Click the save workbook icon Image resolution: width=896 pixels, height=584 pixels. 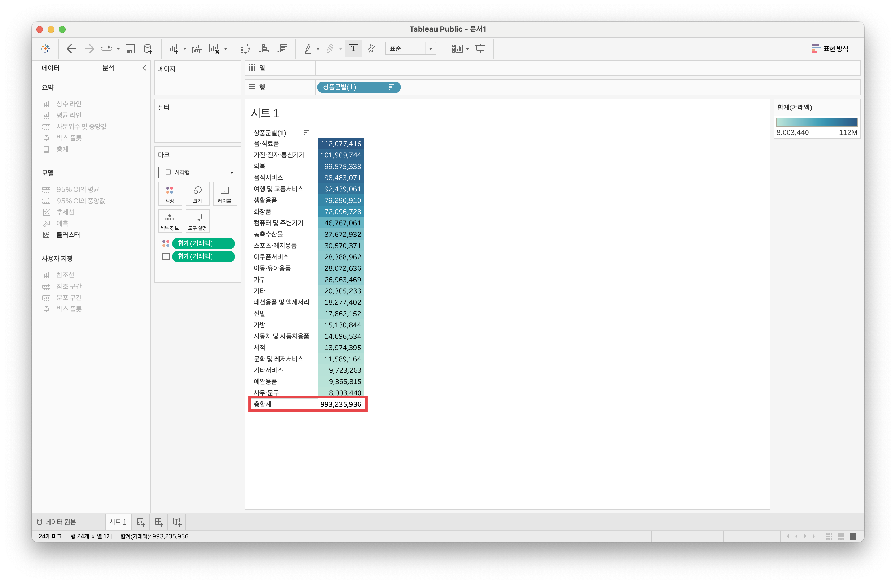click(x=130, y=49)
